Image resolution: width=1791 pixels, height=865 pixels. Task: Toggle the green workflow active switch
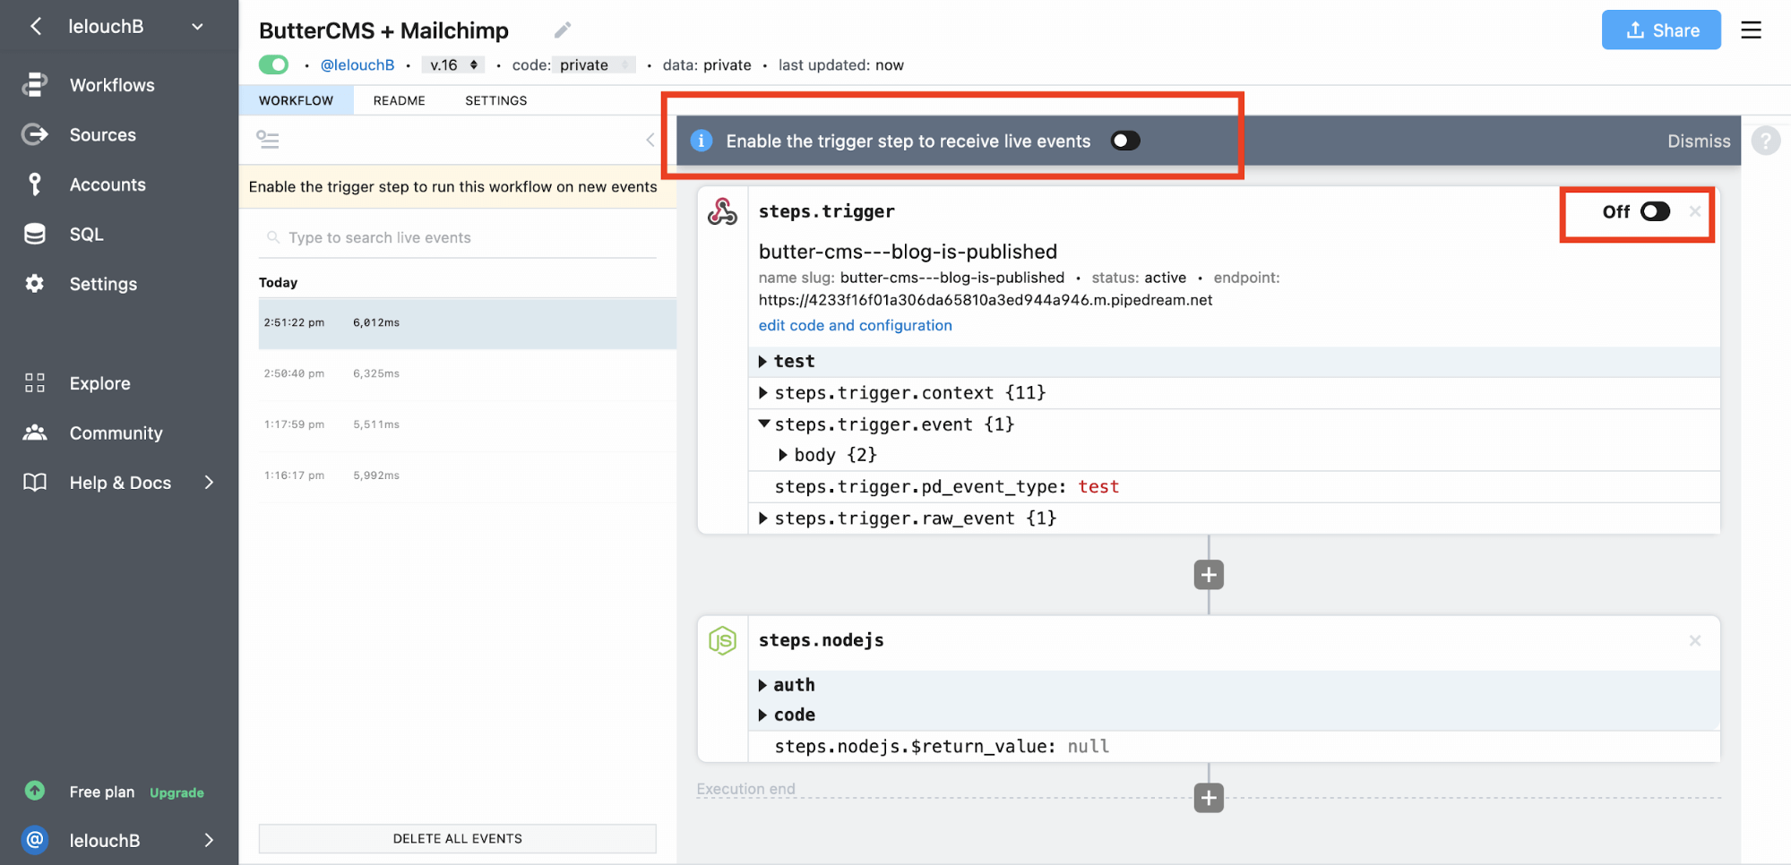273,64
